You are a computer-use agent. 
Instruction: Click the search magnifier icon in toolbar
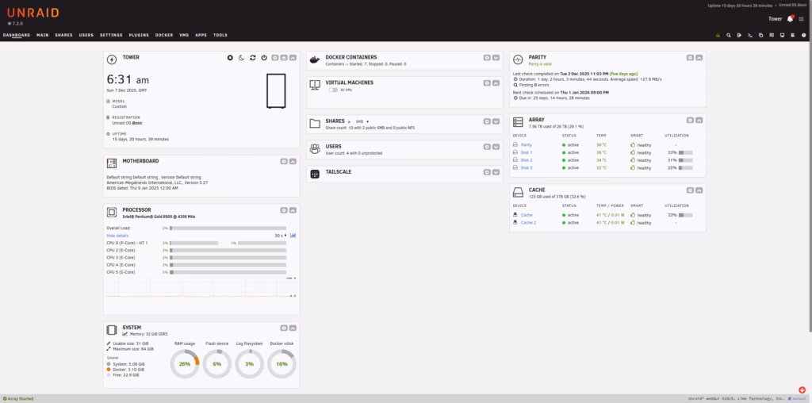point(728,35)
